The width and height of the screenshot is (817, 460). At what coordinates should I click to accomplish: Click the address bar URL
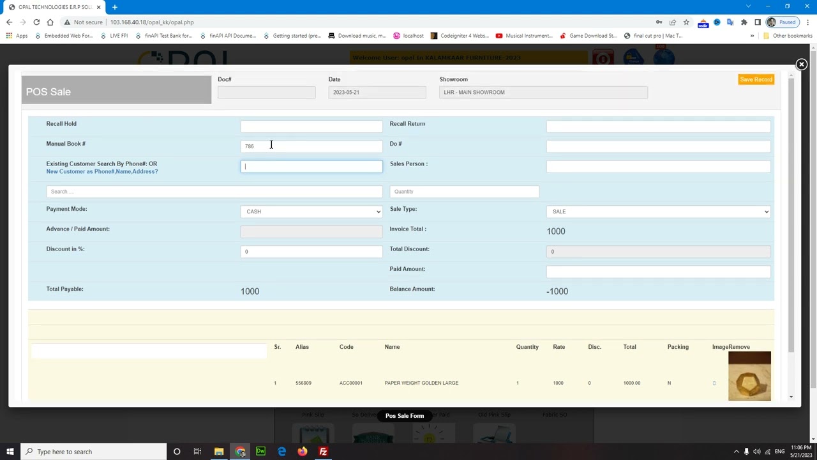[x=152, y=22]
